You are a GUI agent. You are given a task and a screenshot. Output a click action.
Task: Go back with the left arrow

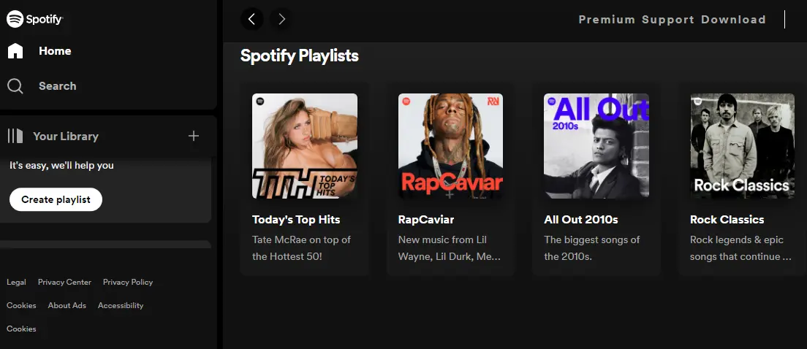[251, 20]
